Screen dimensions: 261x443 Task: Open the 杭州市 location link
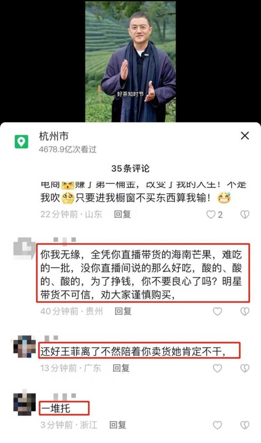(54, 136)
